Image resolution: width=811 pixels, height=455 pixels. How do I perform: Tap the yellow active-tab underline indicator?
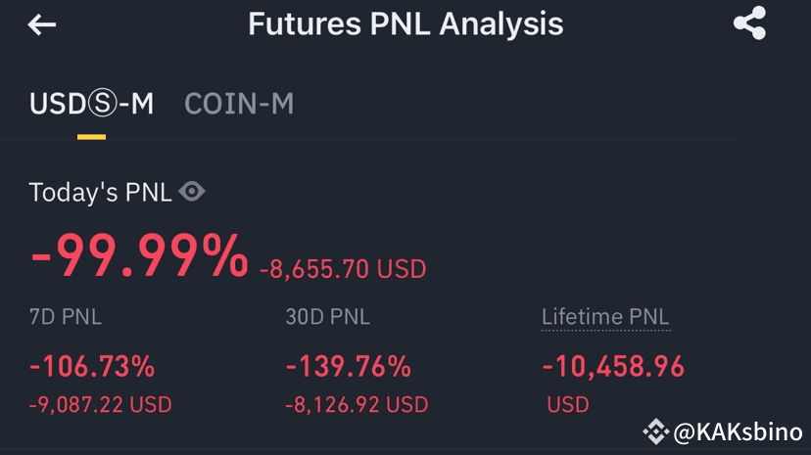pyautogui.click(x=91, y=137)
